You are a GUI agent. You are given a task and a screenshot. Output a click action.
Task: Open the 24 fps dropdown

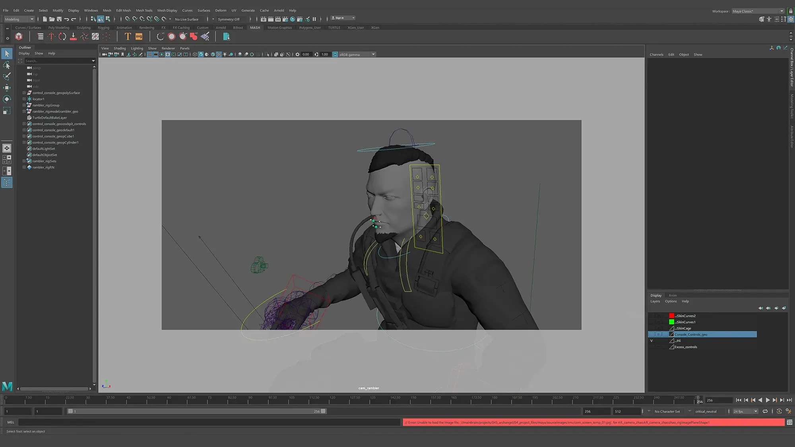[745, 411]
